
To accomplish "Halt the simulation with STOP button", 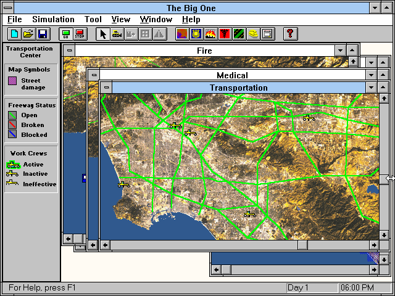I will pos(80,34).
